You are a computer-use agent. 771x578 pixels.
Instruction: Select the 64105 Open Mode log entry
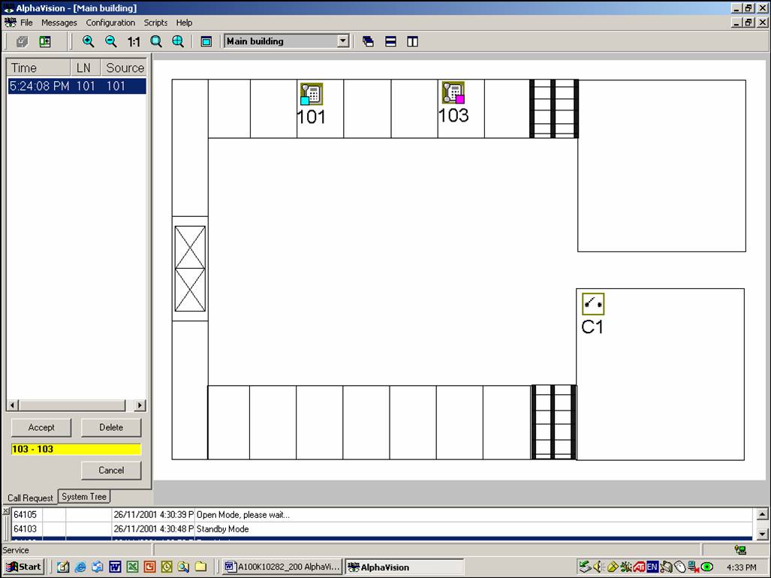pyautogui.click(x=381, y=515)
